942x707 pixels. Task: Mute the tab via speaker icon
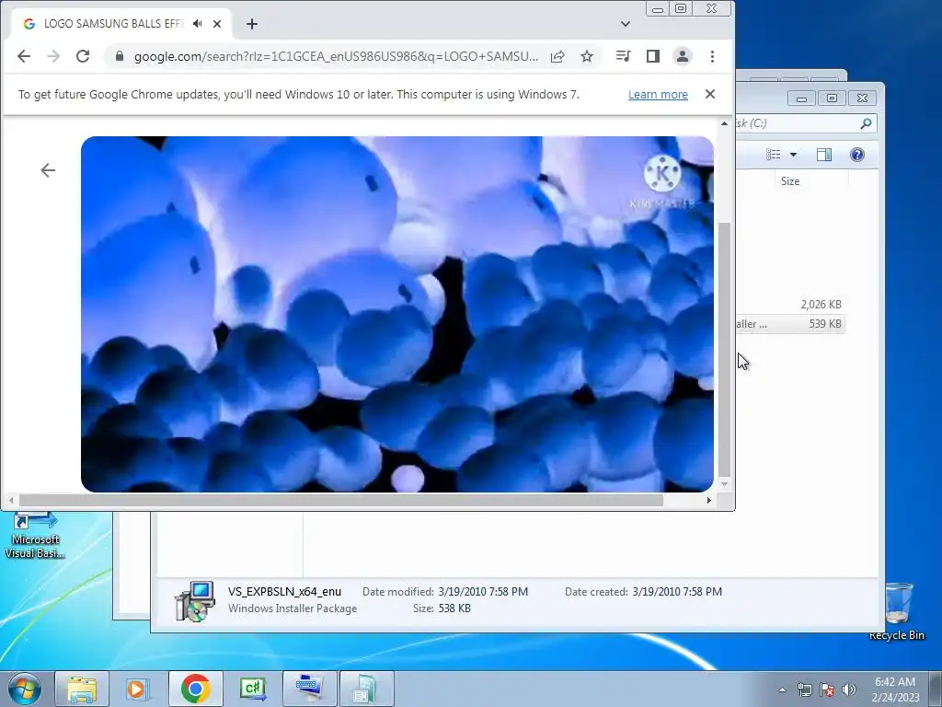[x=198, y=23]
